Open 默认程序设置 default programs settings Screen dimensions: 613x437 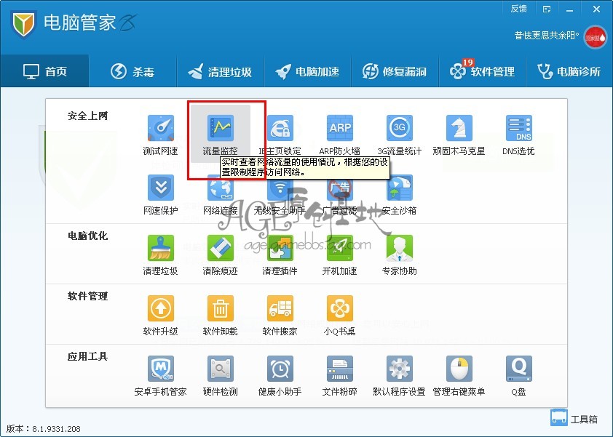[399, 376]
